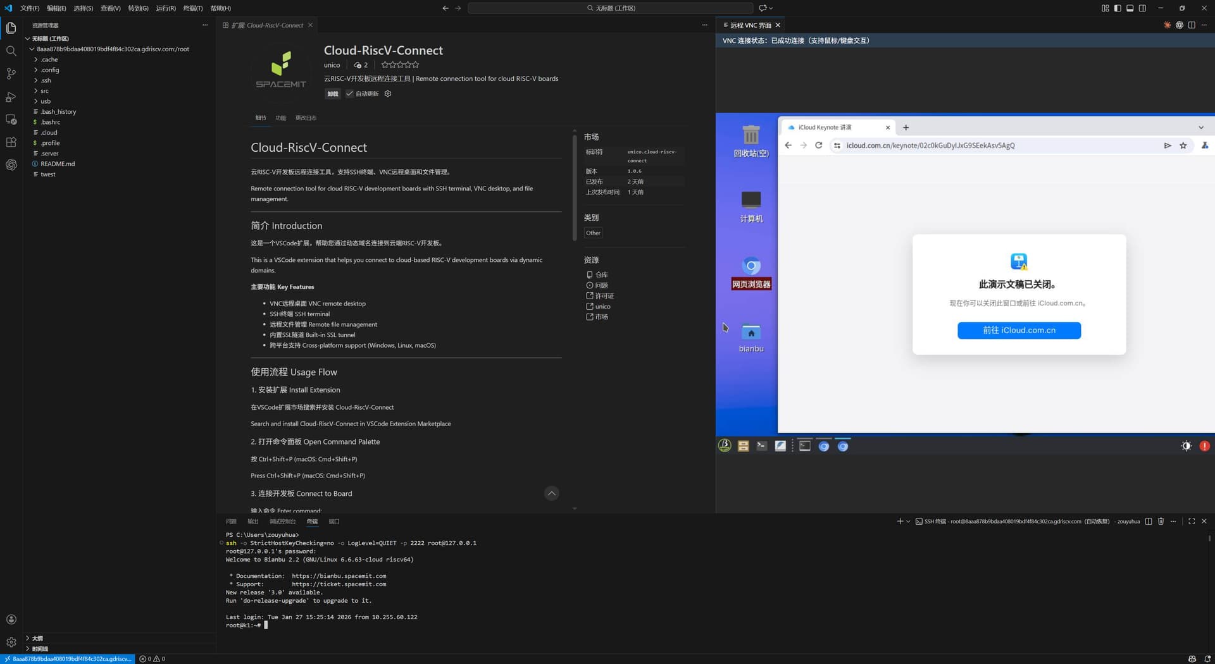This screenshot has height=664, width=1215.
Task: Open README.md in the file explorer
Action: tap(57, 164)
